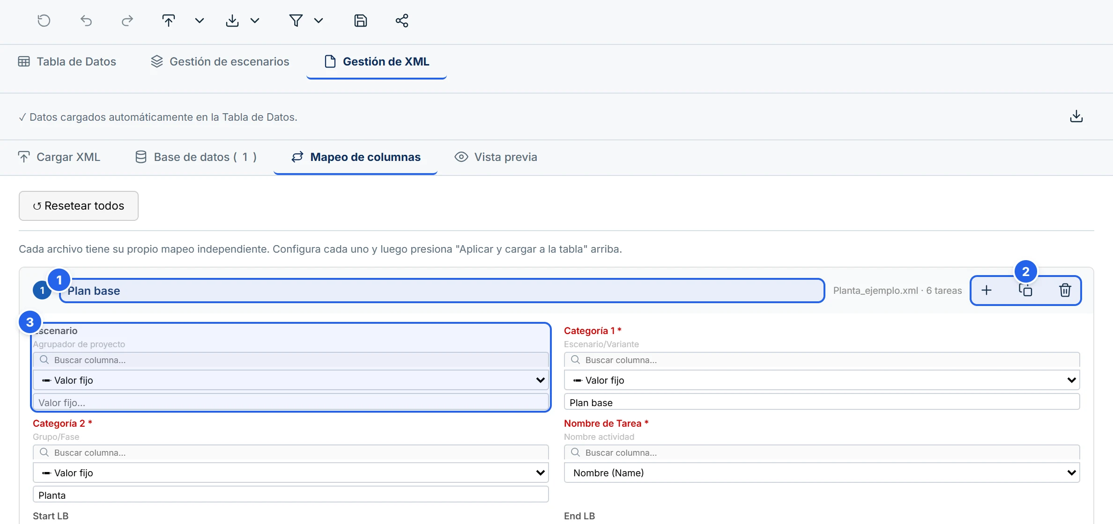
Task: Open Base de datos sub-tab
Action: coord(196,157)
